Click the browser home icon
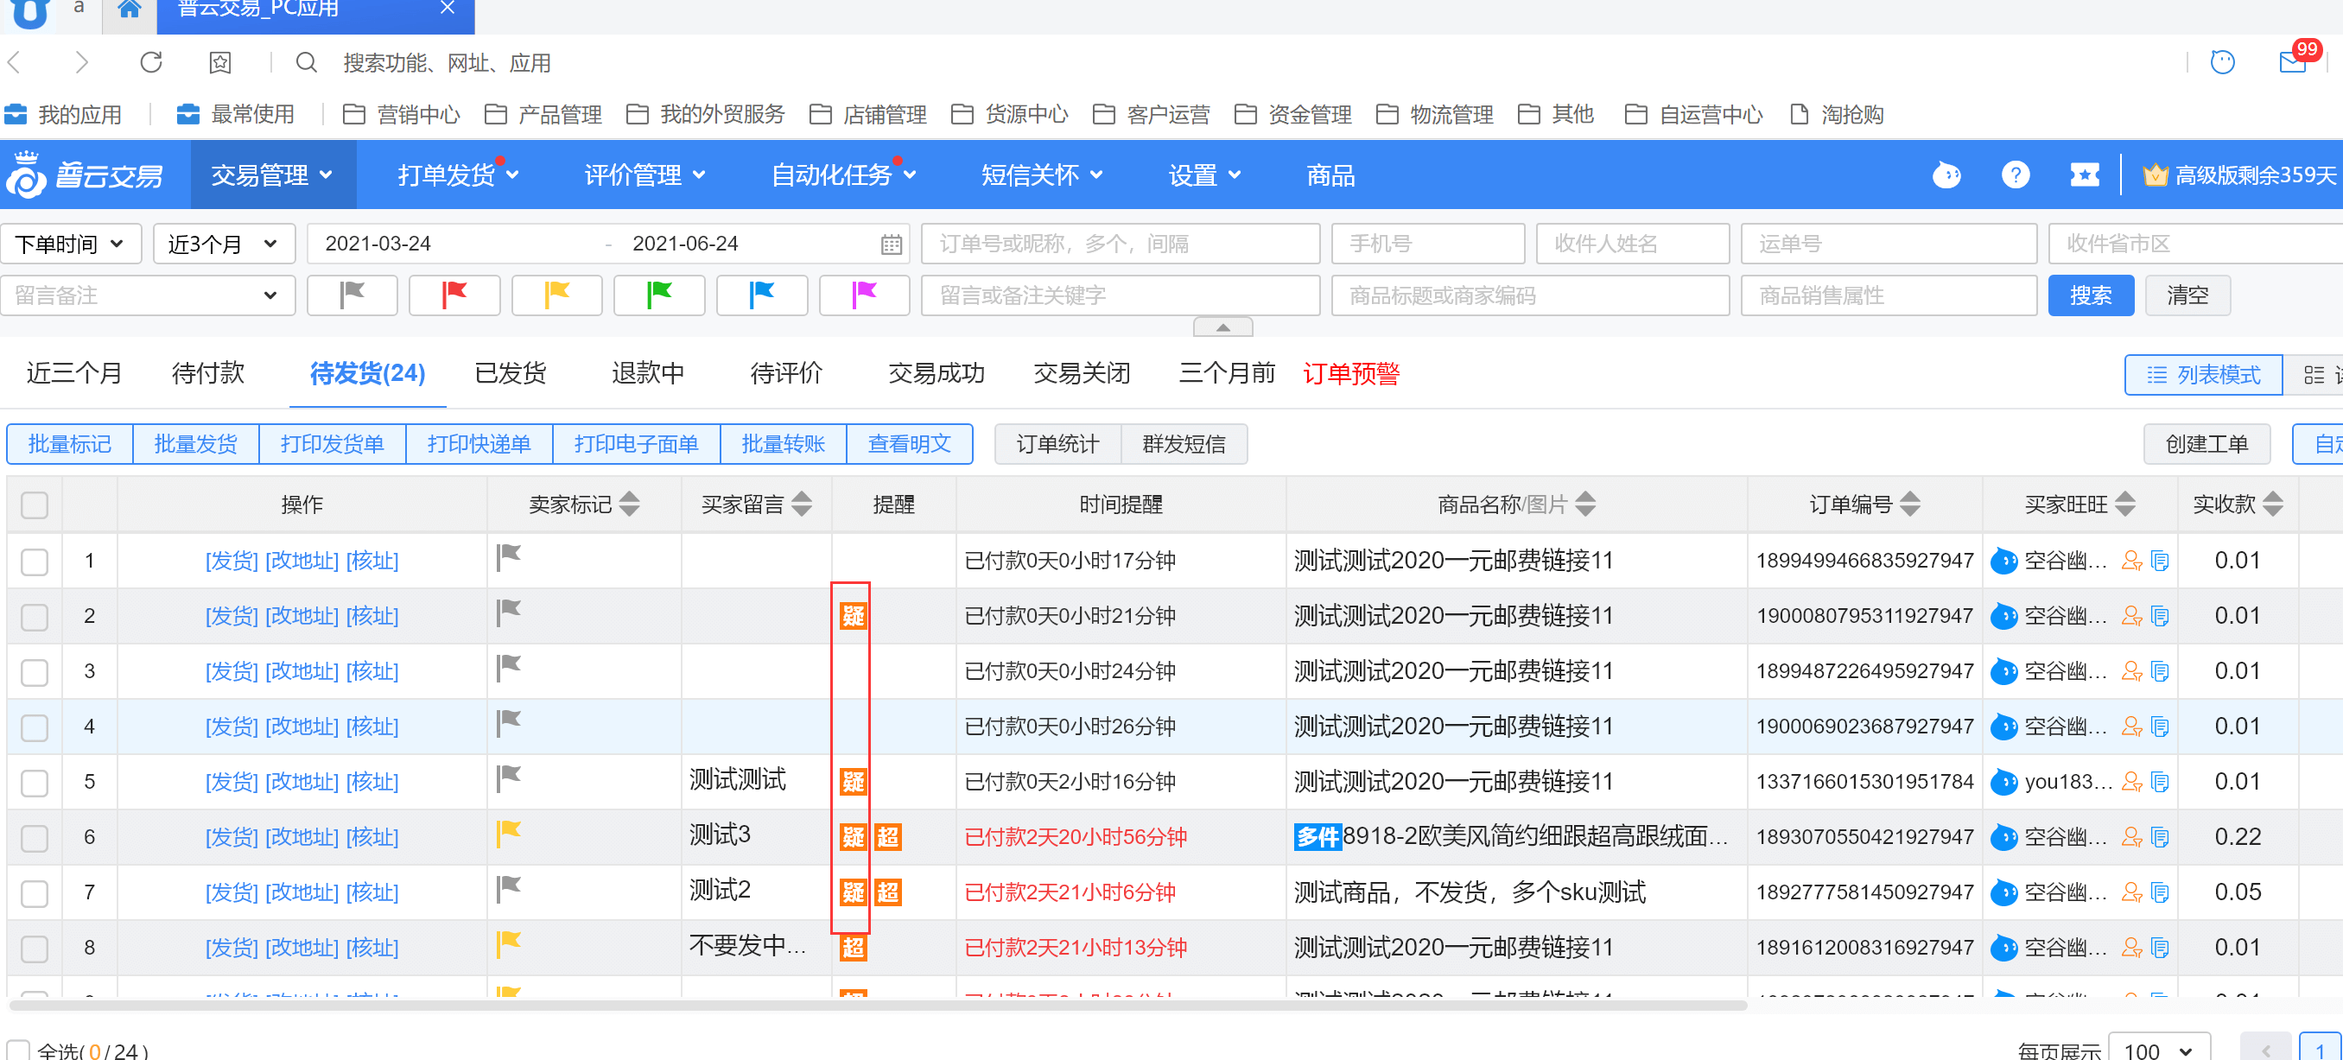2343x1060 pixels. 129,10
